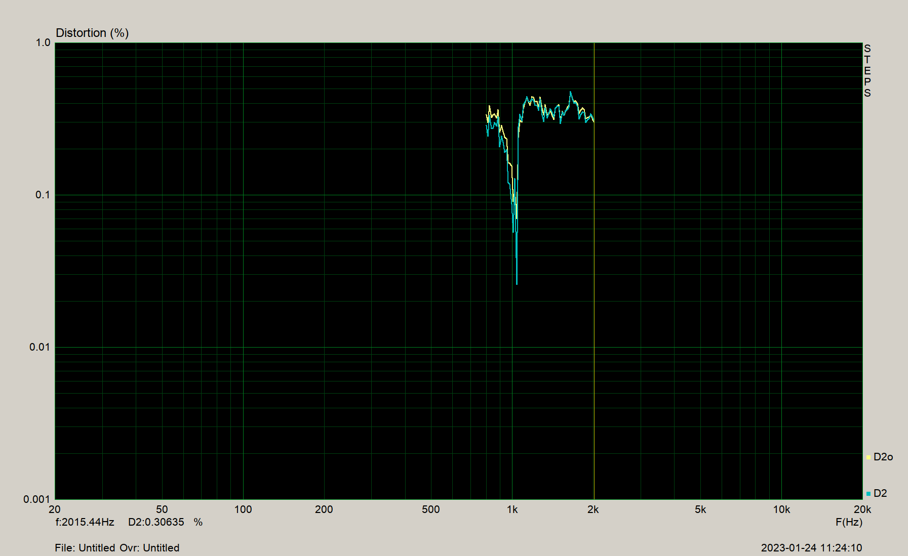Click the 2k frequency axis label
The height and width of the screenshot is (556, 908).
[593, 509]
